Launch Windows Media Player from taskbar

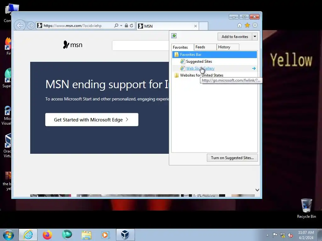106,235
